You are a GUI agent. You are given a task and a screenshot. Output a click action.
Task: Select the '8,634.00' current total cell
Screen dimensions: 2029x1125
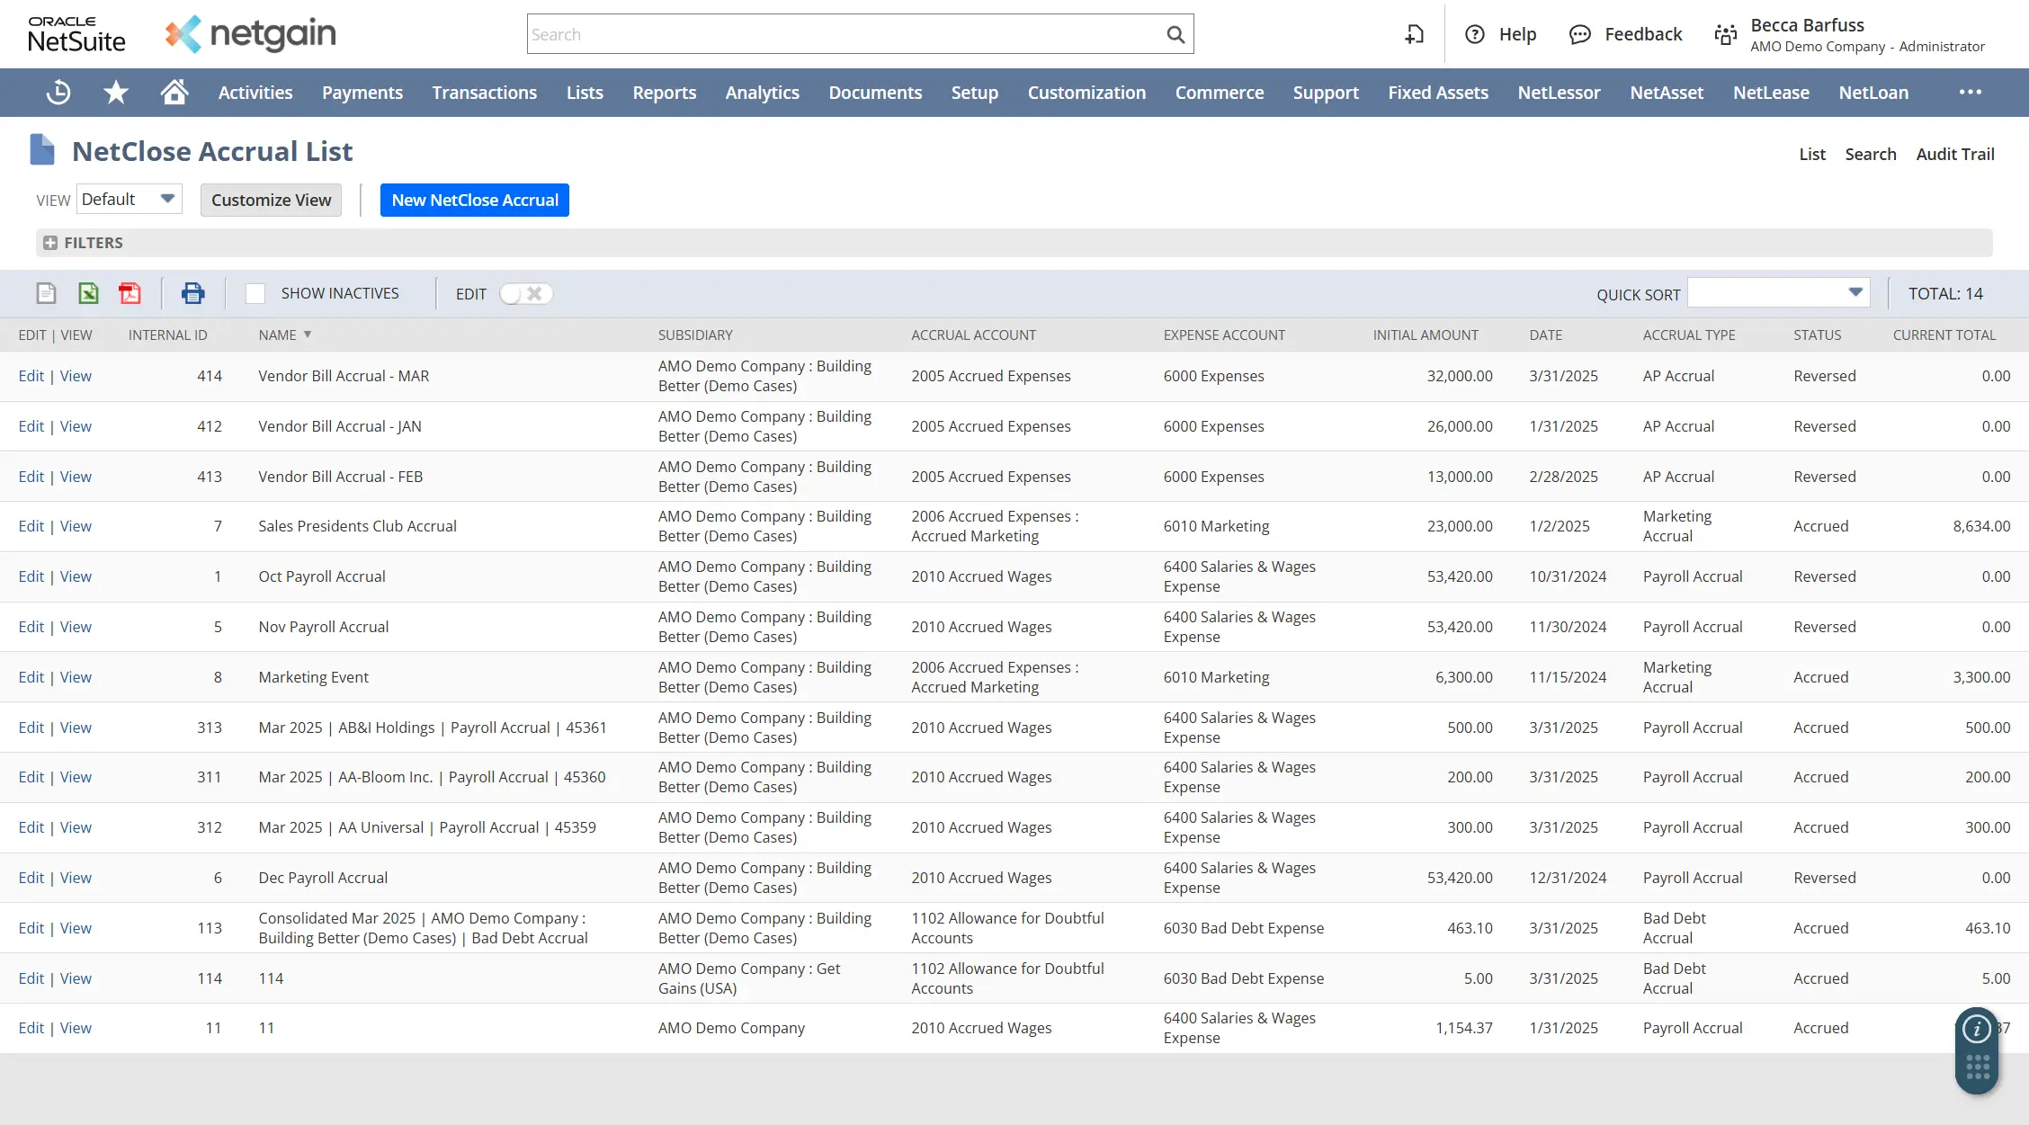(1980, 526)
